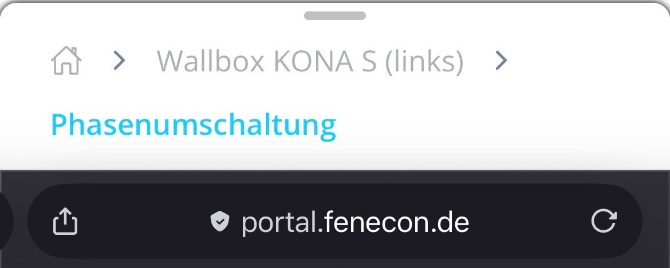Click the fenecon.de domain text
This screenshot has width=670, height=268.
[x=396, y=222]
